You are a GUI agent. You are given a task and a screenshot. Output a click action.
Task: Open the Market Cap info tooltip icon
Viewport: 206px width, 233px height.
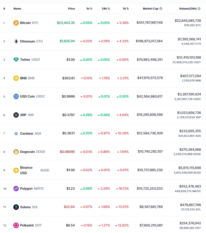(161, 9)
